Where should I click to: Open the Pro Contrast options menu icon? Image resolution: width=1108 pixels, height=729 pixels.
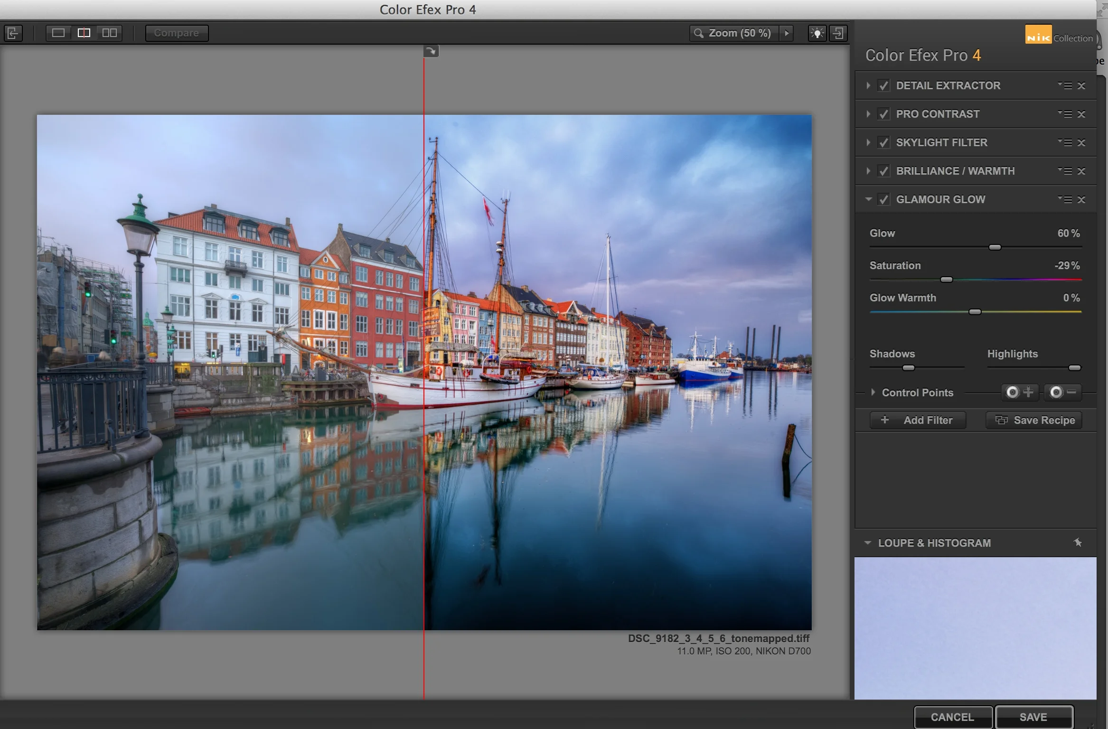(1065, 114)
